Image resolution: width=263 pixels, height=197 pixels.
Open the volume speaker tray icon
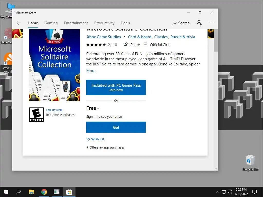click(x=230, y=192)
